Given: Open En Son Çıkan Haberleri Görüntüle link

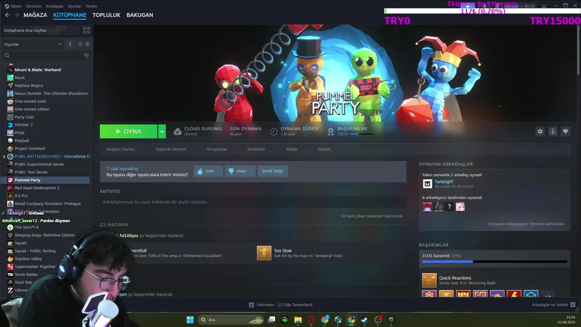Looking at the screenshot, I should click(x=372, y=216).
